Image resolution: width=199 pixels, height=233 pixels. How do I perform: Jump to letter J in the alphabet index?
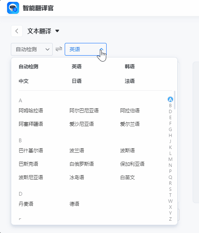point(171,142)
